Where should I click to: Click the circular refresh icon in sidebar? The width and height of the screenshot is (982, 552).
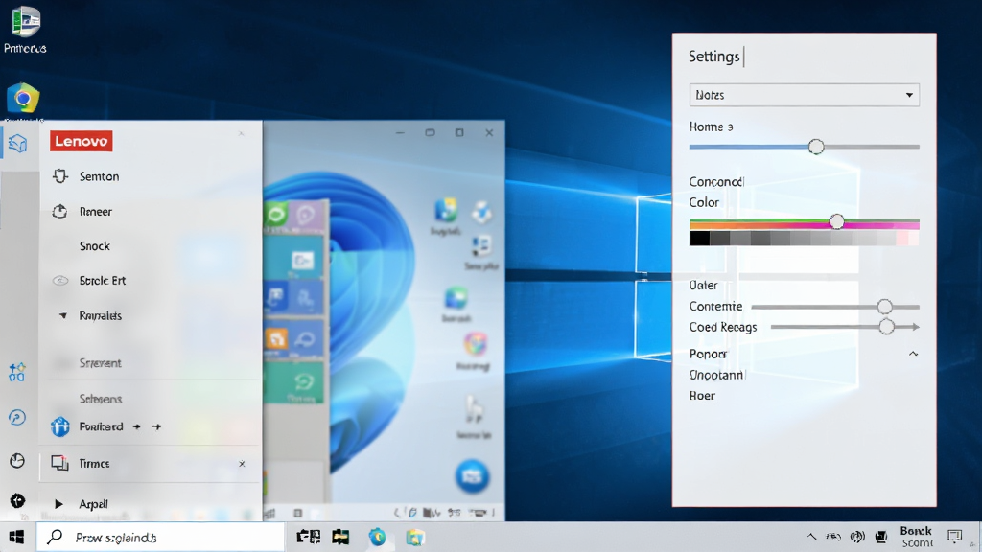[17, 418]
